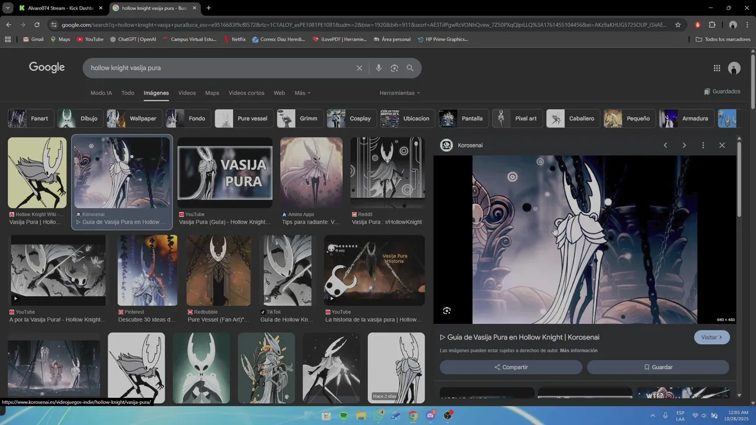Open the Hollow Knight Wiki image result
756x425 pixels.
click(x=37, y=173)
